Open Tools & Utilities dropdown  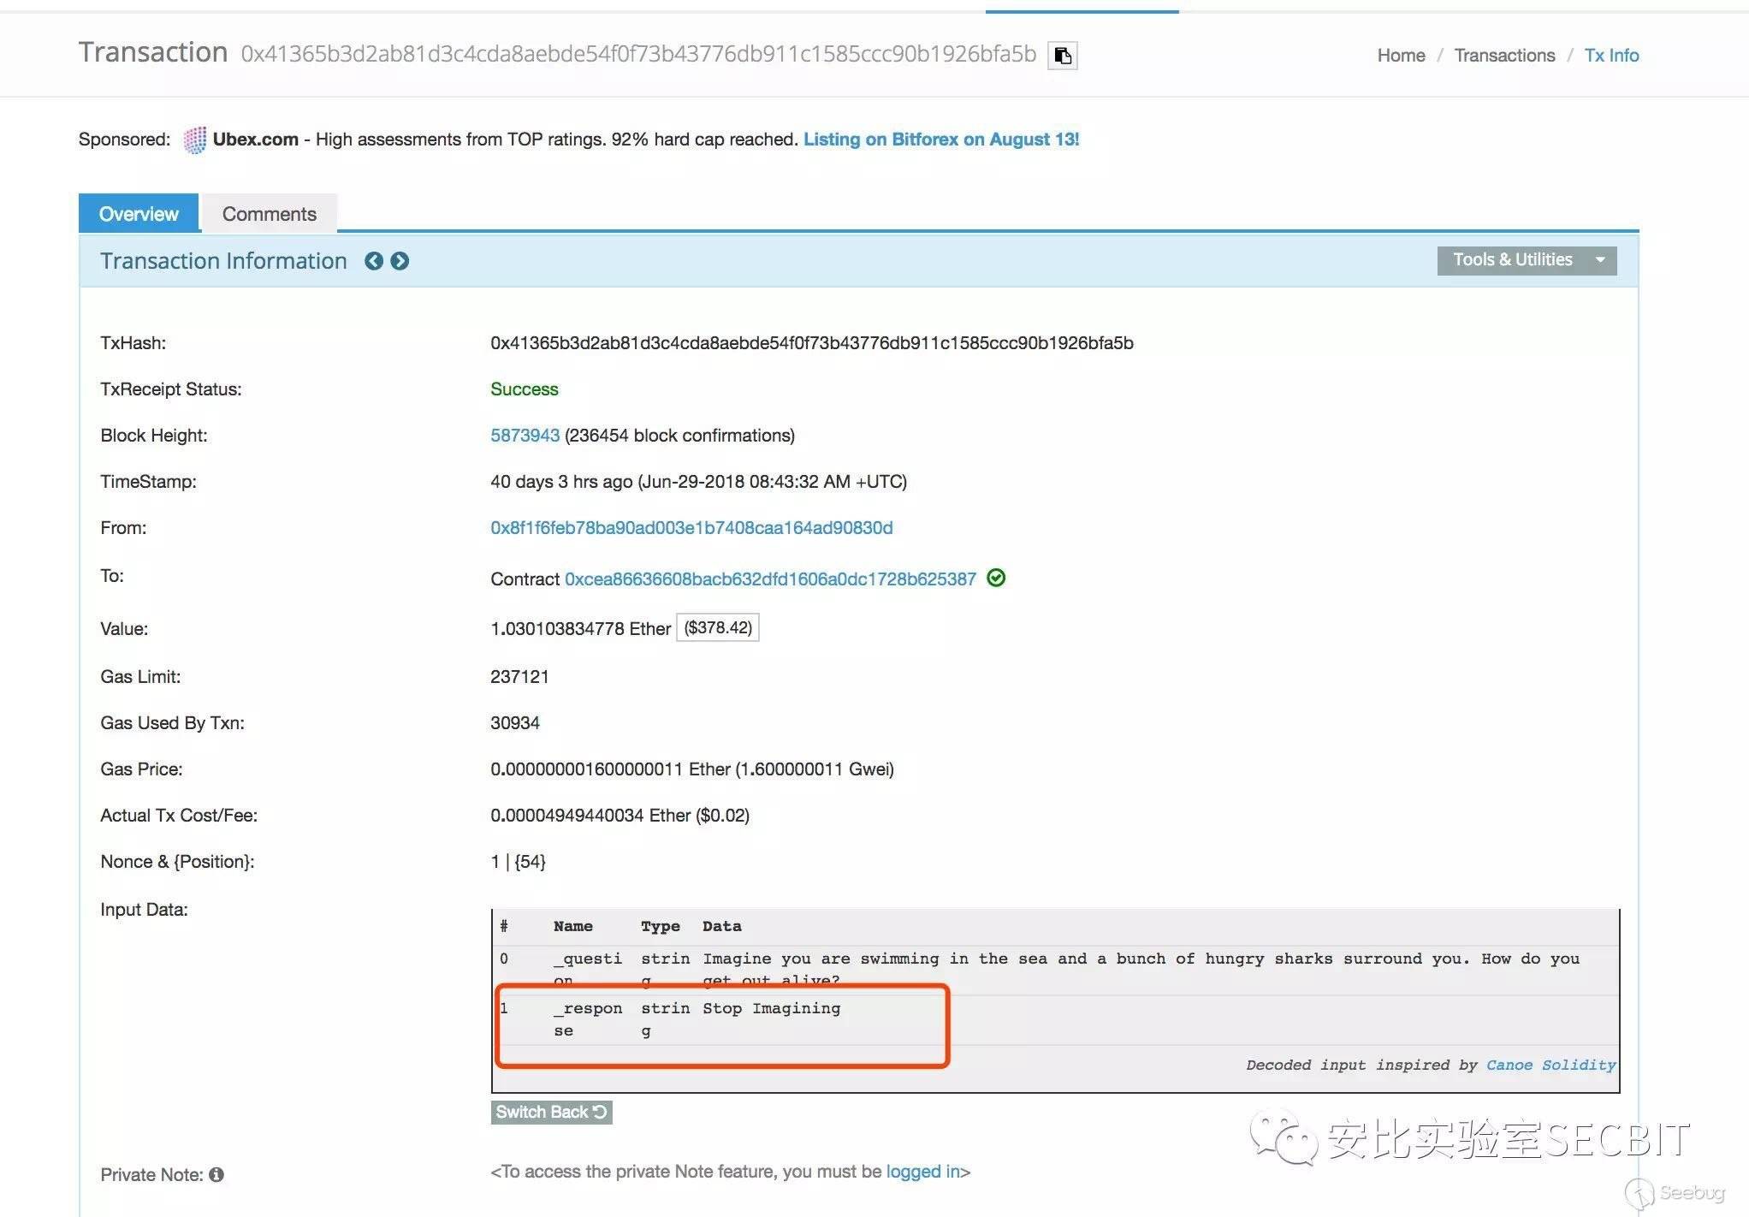pos(1512,260)
